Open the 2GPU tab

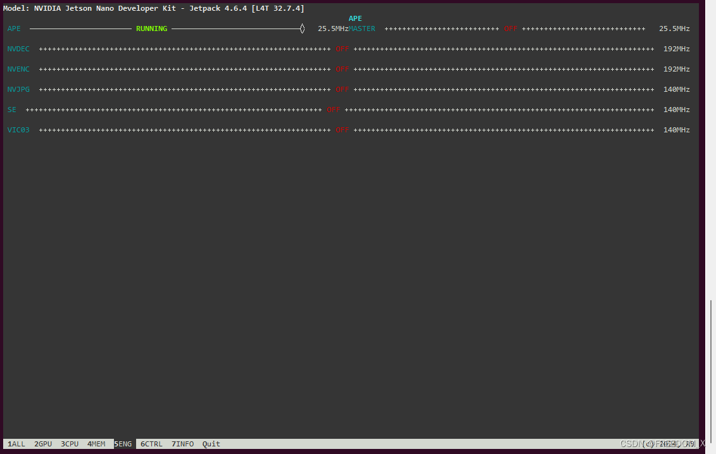43,444
